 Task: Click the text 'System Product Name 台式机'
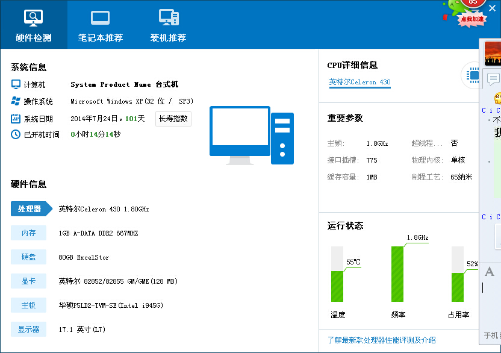point(125,84)
